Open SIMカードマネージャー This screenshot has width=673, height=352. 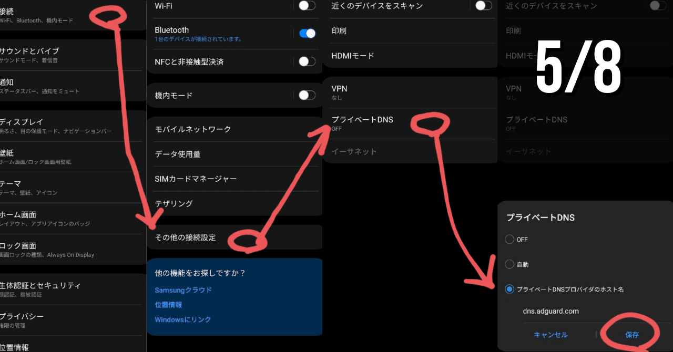coord(234,179)
